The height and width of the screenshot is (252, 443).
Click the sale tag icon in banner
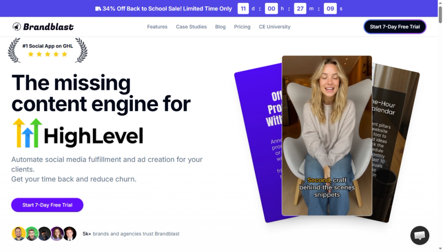pyautogui.click(x=98, y=9)
